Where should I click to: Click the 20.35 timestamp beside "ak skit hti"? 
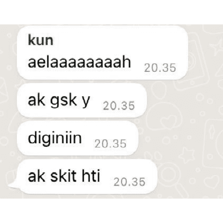pos(129,182)
